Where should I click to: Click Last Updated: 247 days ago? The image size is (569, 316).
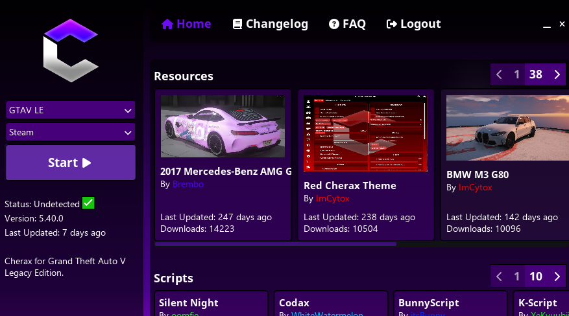(216, 217)
